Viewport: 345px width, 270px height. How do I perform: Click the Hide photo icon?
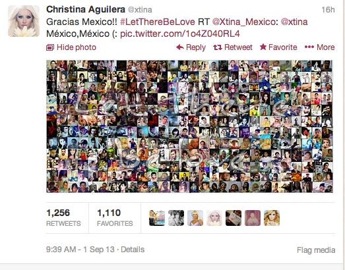point(50,47)
